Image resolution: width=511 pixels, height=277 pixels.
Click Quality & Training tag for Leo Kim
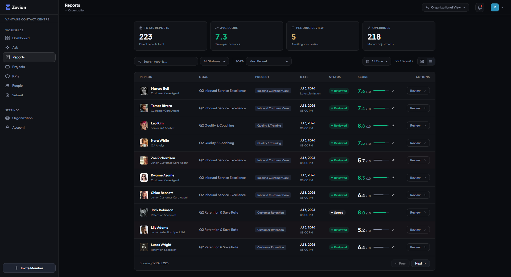pyautogui.click(x=269, y=125)
